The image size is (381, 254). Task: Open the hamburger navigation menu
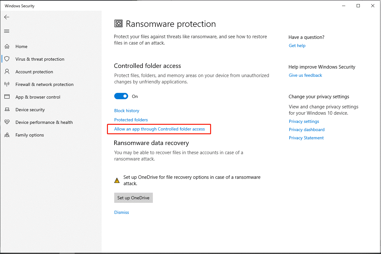pos(7,31)
